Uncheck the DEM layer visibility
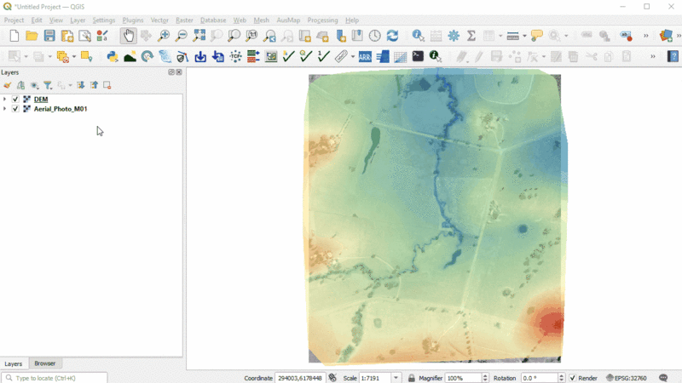Image resolution: width=682 pixels, height=383 pixels. coord(15,100)
